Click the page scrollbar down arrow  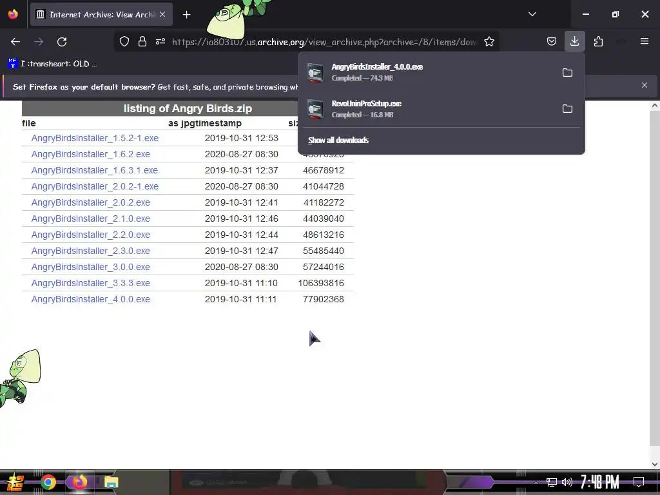655,464
